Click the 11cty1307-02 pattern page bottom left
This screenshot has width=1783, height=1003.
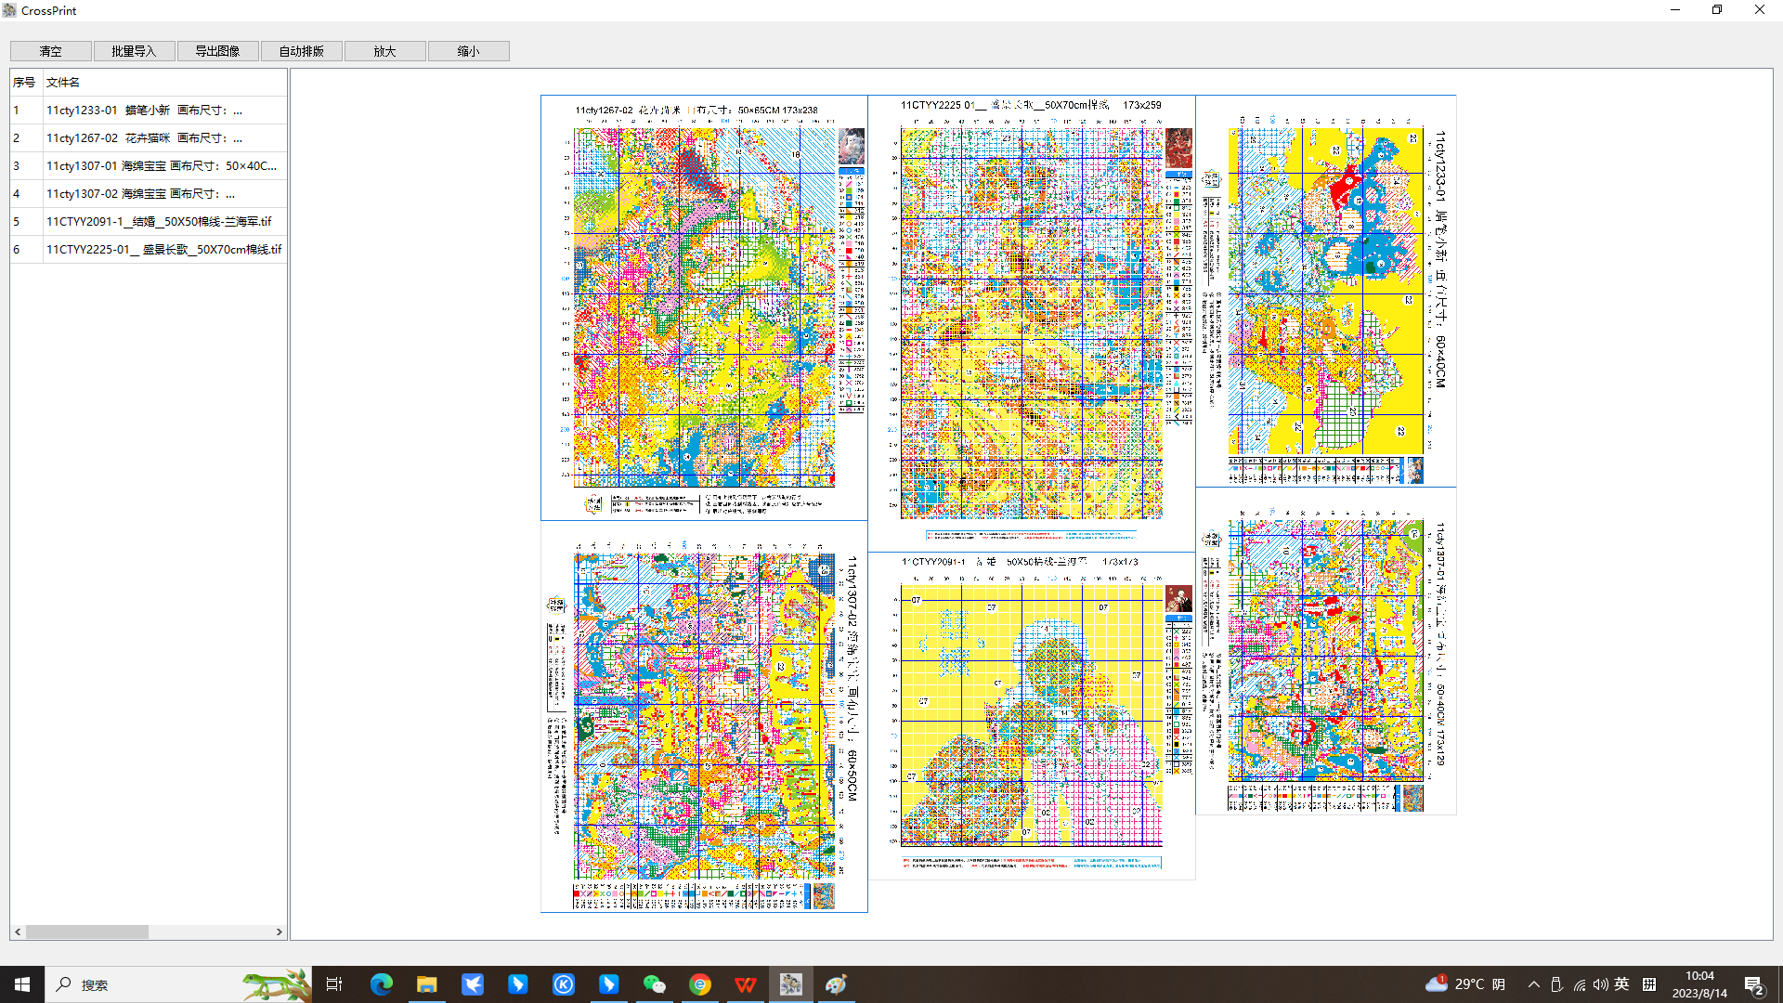point(704,716)
